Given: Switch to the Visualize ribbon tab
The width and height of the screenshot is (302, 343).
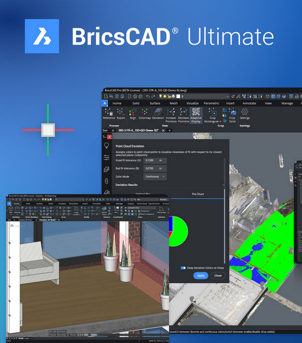Looking at the screenshot, I should point(192,103).
